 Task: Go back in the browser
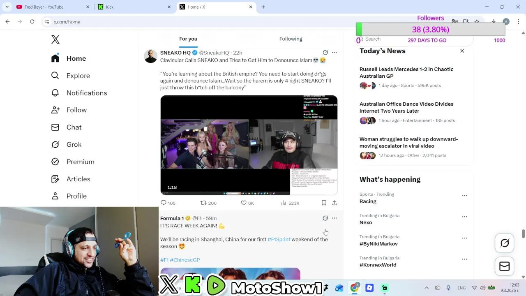(7, 21)
